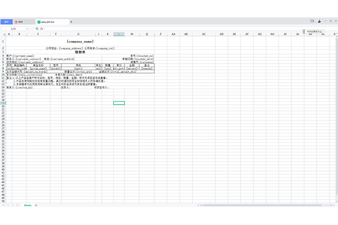338x225 pixels.
Task: Open the reading layout icon in title bar
Action: pos(312,21)
